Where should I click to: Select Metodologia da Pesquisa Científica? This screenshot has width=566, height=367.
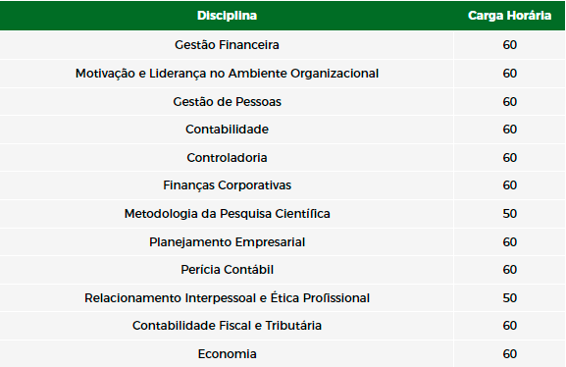point(227,214)
